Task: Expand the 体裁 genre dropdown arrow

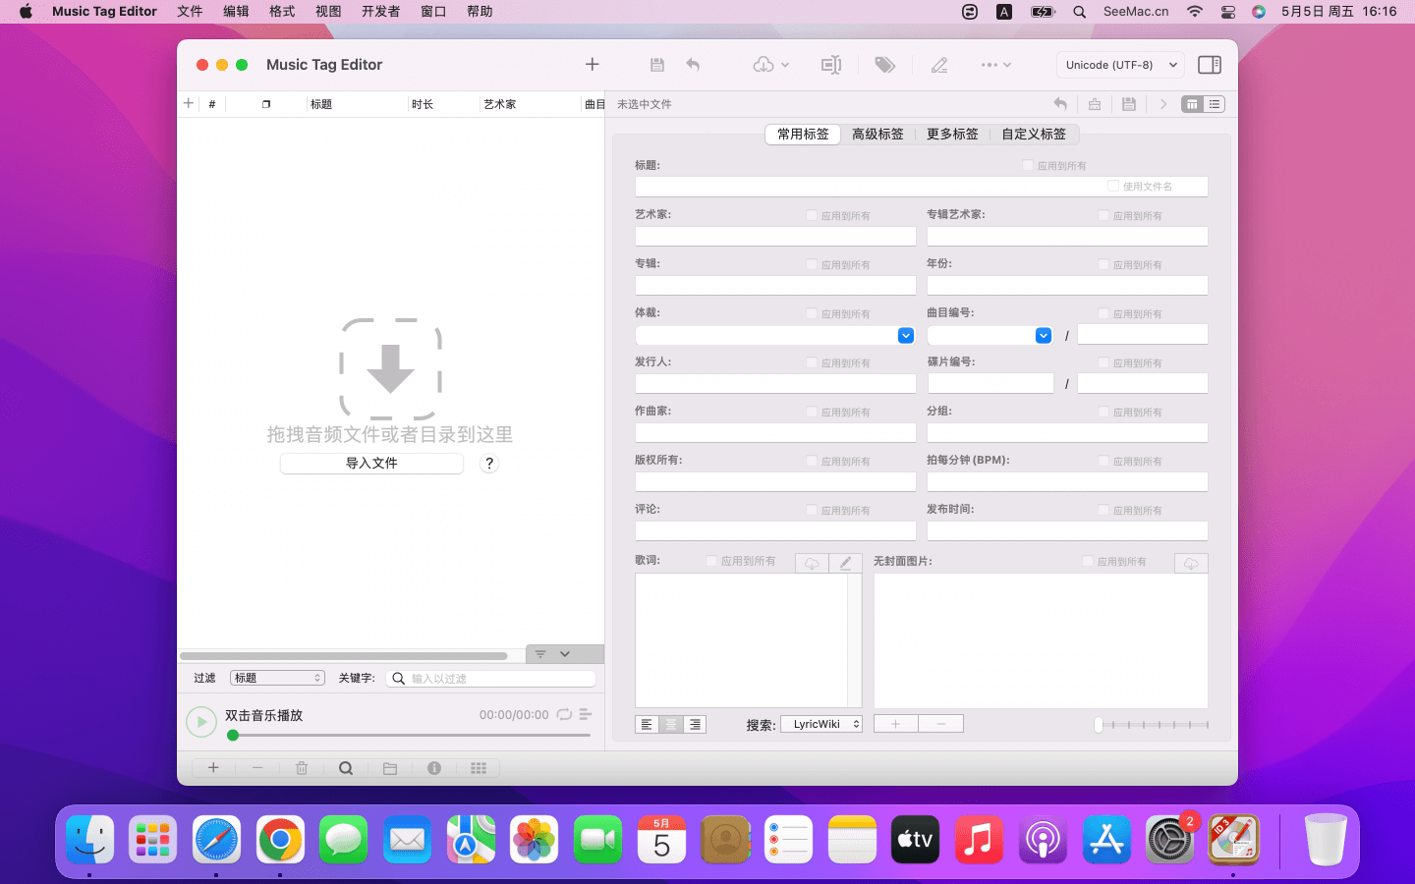Action: point(906,336)
